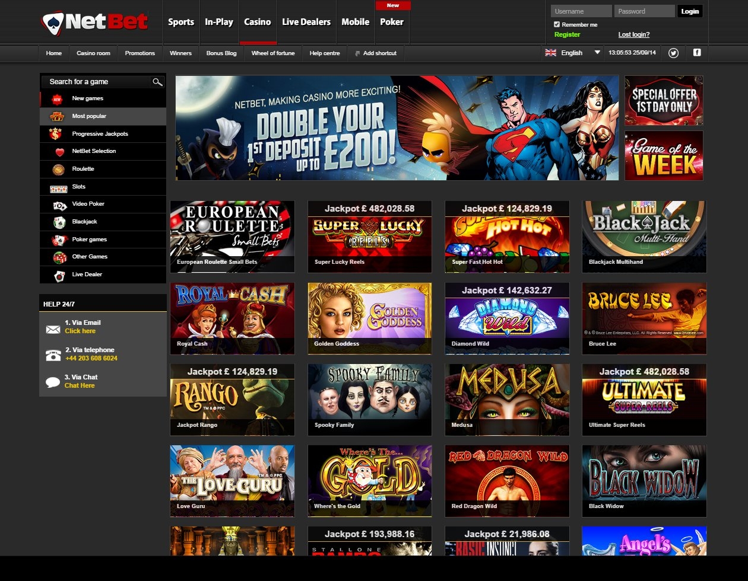
Task: Click the Game of the Week banner
Action: click(664, 155)
